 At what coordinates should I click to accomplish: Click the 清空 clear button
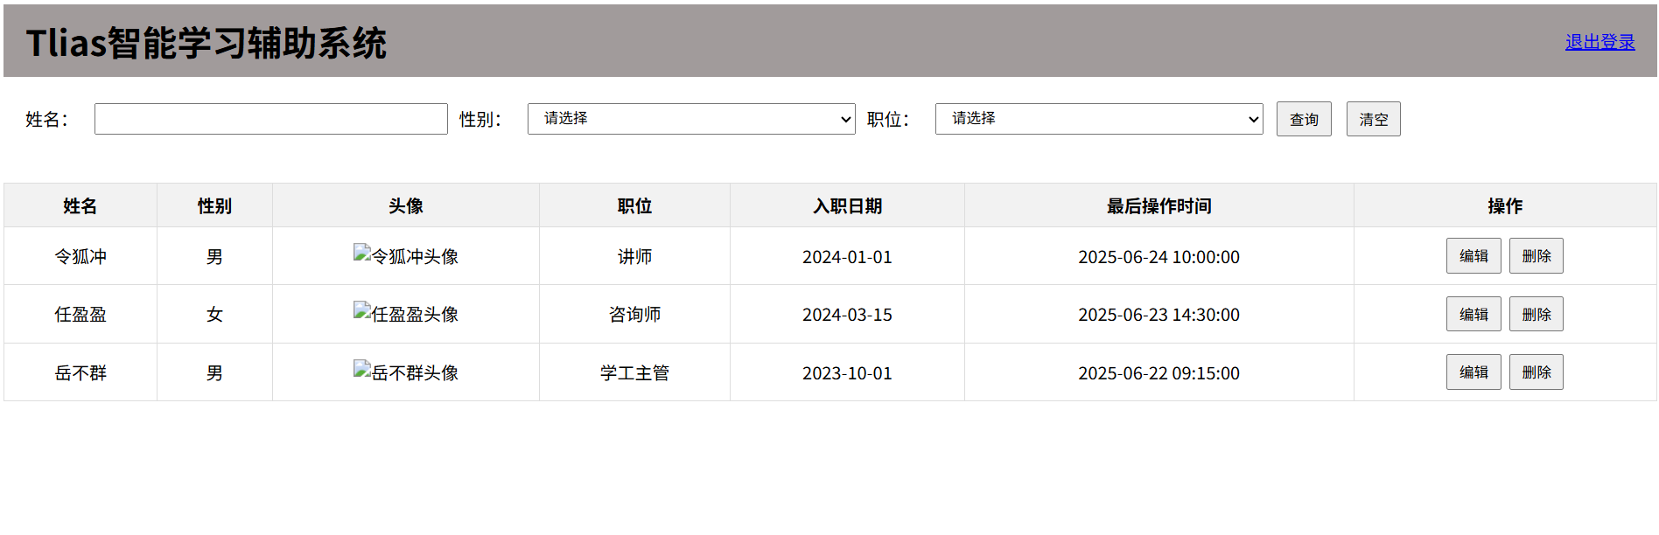1373,119
